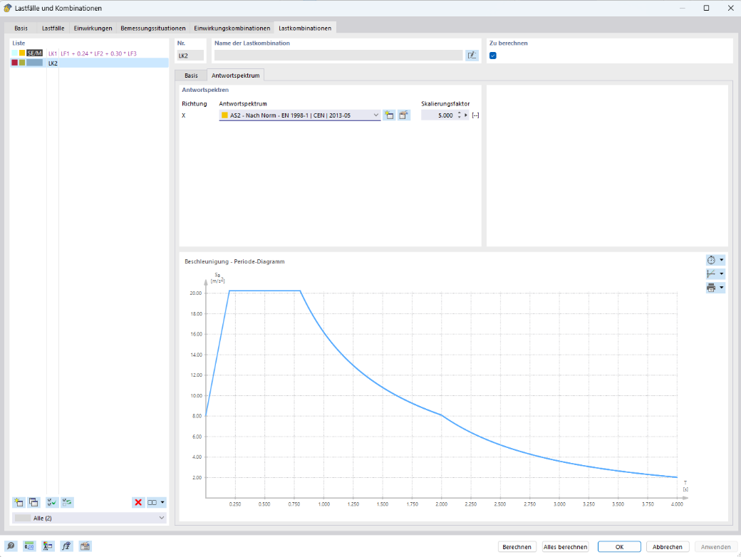Confirm with the OK button
The width and height of the screenshot is (741, 557).
click(x=619, y=546)
